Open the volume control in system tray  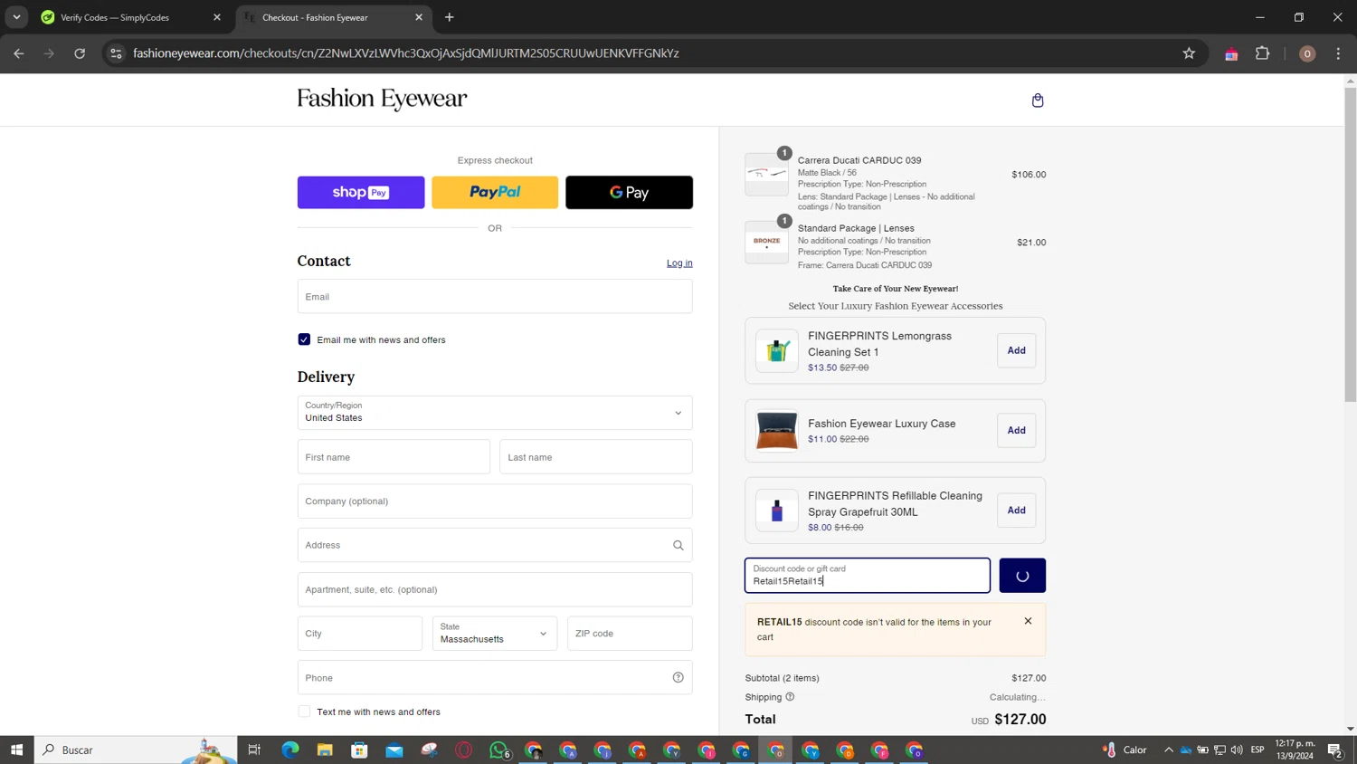pyautogui.click(x=1237, y=750)
